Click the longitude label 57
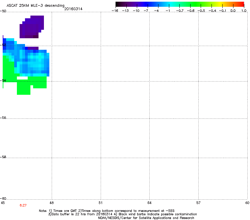Image resolution: width=250 pixels, height=220 pixels. [198, 203]
